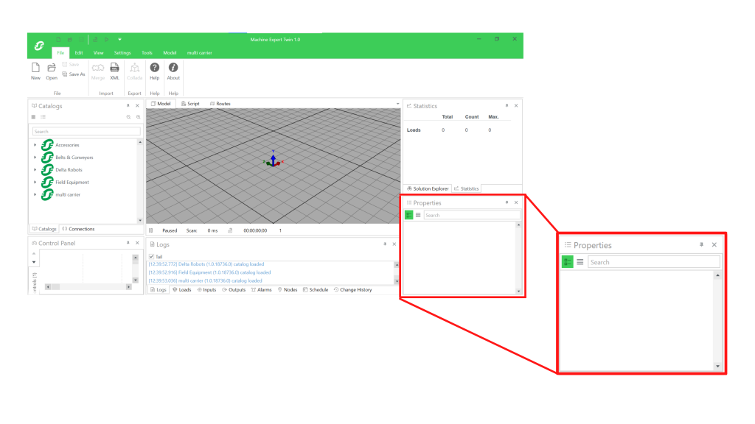Click the New document icon in the title bar

(58, 40)
